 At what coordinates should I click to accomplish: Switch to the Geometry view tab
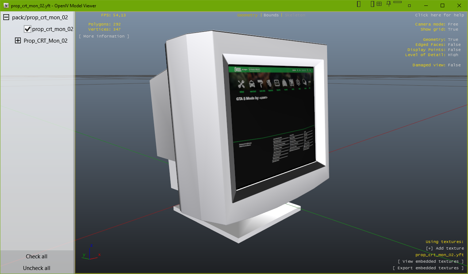tap(247, 15)
